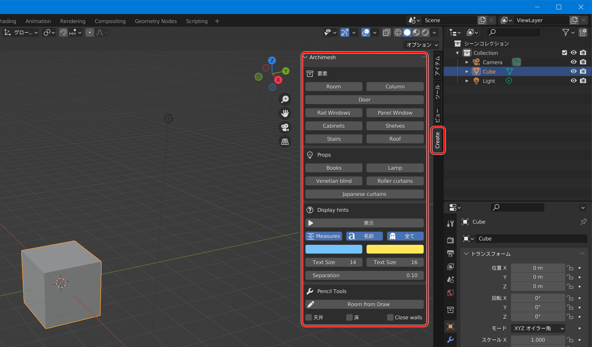Switch to the Create sidebar tab
Screen dimensions: 592x347
[438, 140]
